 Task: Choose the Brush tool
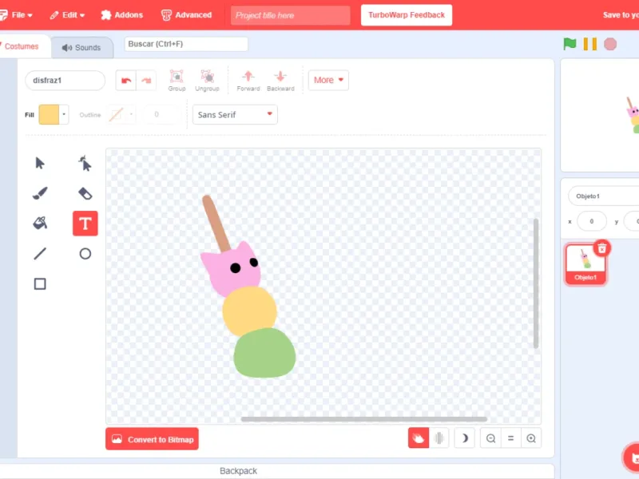tap(40, 193)
